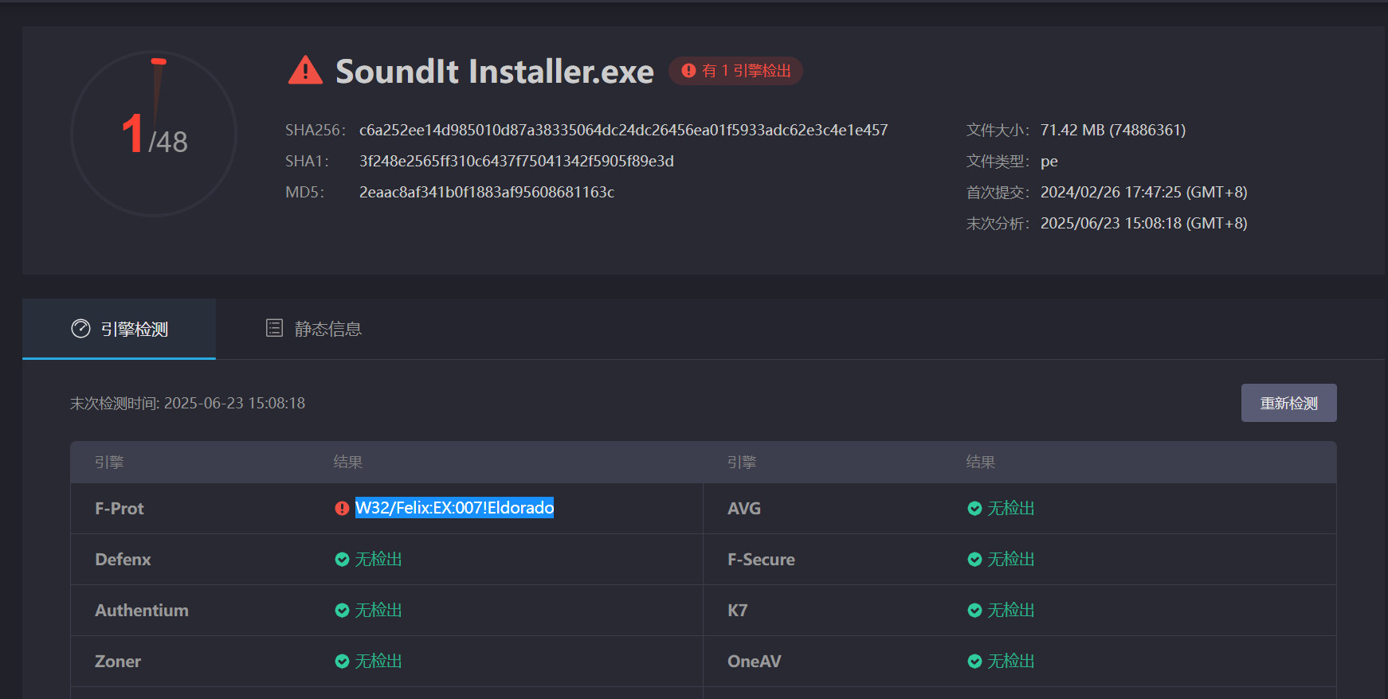Click green check icon in K7 row

point(974,610)
